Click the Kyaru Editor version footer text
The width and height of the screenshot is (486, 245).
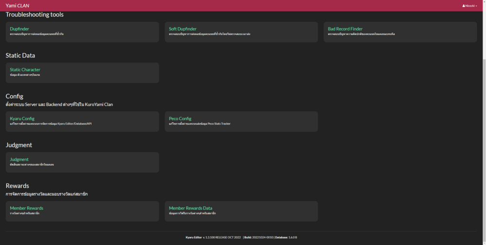pyautogui.click(x=241, y=237)
